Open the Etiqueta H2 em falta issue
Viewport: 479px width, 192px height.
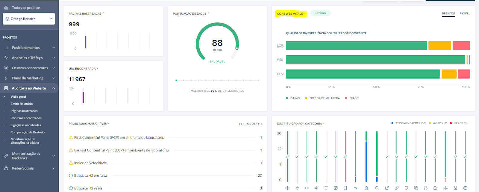point(90,176)
